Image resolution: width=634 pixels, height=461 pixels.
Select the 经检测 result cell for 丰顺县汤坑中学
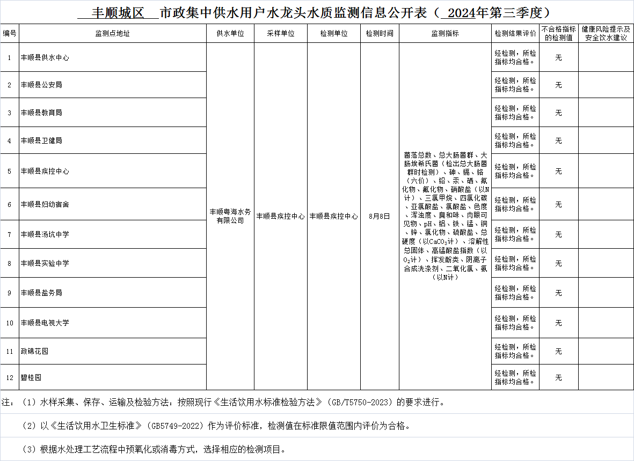515,234
